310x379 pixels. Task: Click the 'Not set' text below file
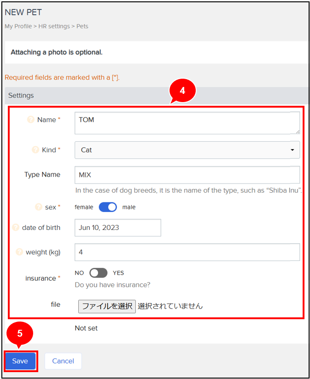tap(86, 328)
